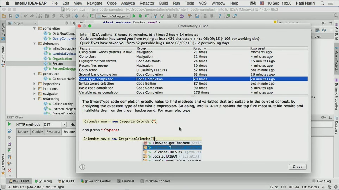This screenshot has height=190, width=339.
Task: Switch to Cookies tab in REST Client
Action: pos(38,132)
